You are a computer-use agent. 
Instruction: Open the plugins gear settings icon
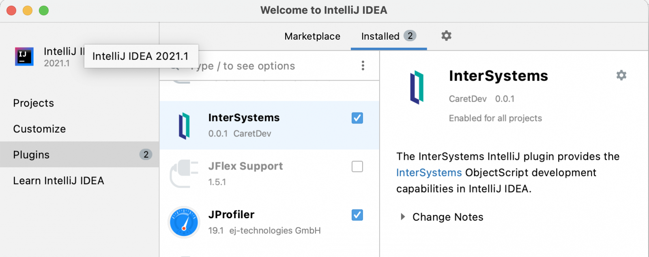pos(446,36)
